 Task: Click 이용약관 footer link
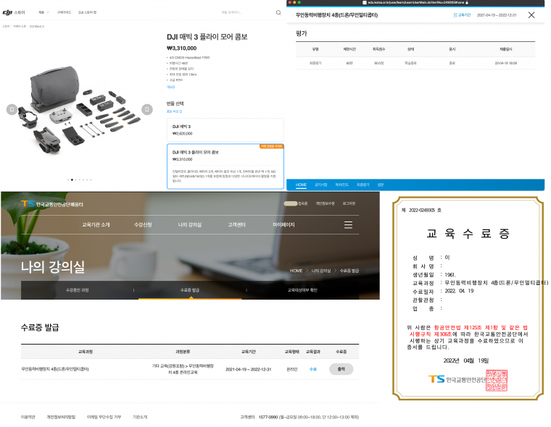click(28, 417)
